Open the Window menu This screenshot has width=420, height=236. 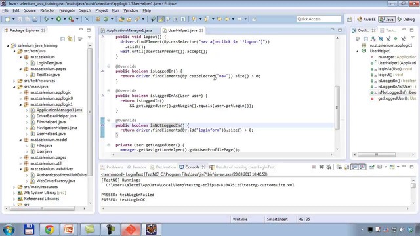coord(131,10)
